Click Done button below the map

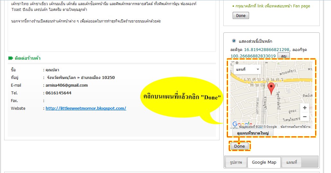coord(239,146)
